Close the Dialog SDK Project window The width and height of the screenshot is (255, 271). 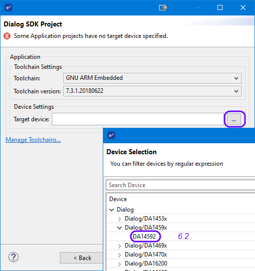click(243, 7)
